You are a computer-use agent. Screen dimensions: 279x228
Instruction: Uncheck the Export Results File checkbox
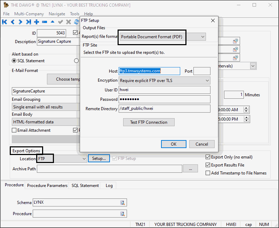click(x=208, y=165)
